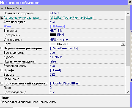Select the Цвет property name
The width and height of the screenshot is (132, 108).
[x=7, y=44]
